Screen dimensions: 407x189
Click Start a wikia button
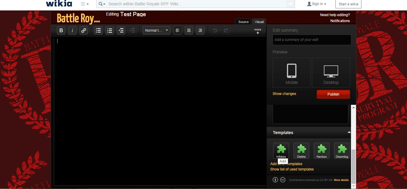348,4
